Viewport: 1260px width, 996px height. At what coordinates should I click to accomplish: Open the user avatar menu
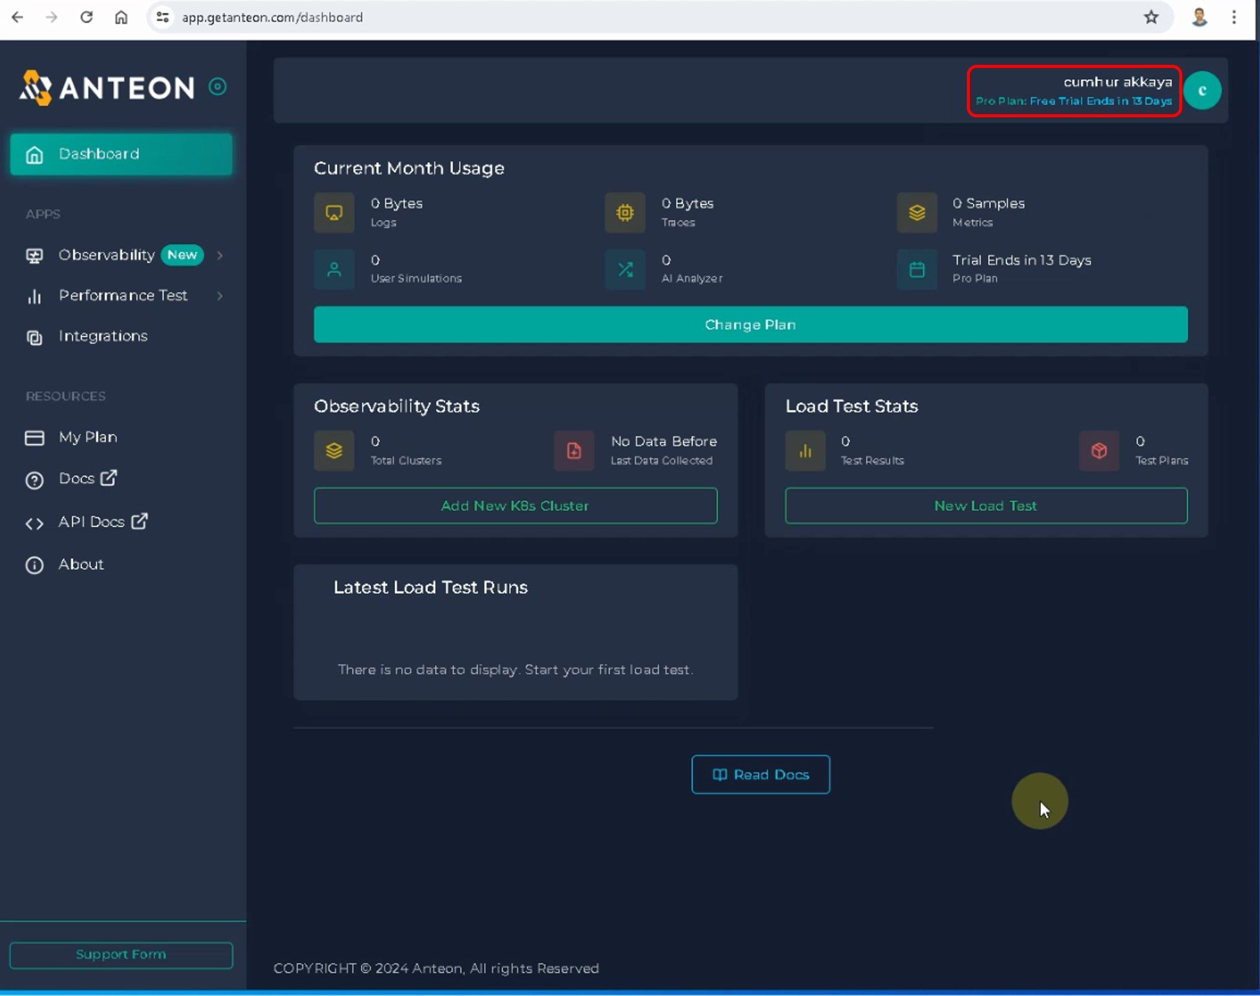pyautogui.click(x=1201, y=91)
